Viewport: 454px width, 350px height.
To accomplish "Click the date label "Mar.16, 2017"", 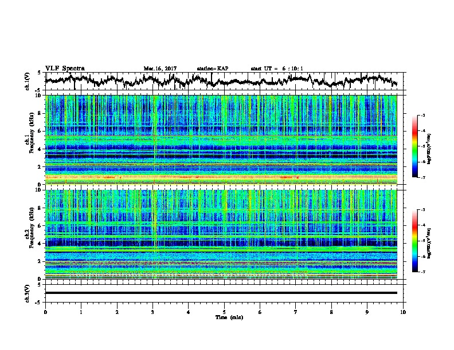I will coord(160,69).
